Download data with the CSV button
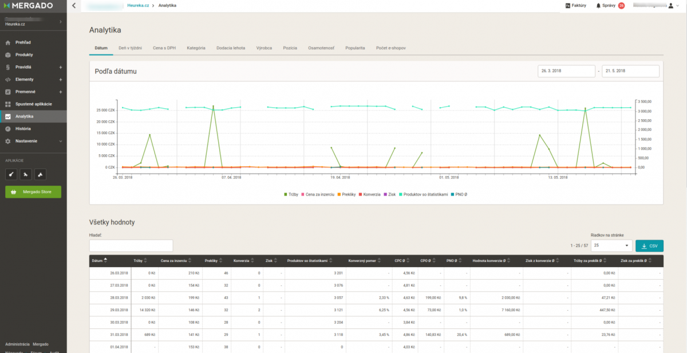This screenshot has height=353, width=687. pyautogui.click(x=649, y=246)
